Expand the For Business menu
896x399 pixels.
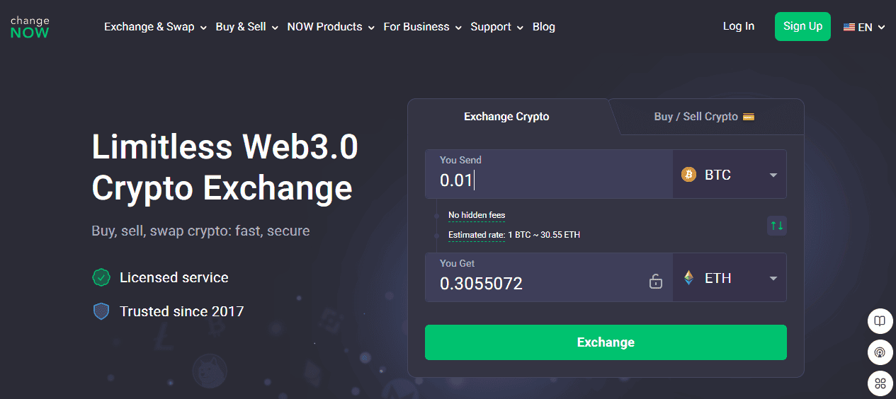click(x=422, y=27)
